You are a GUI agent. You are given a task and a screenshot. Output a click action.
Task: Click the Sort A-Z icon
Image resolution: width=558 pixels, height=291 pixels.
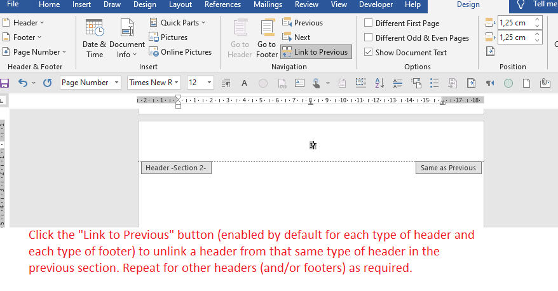pos(379,83)
